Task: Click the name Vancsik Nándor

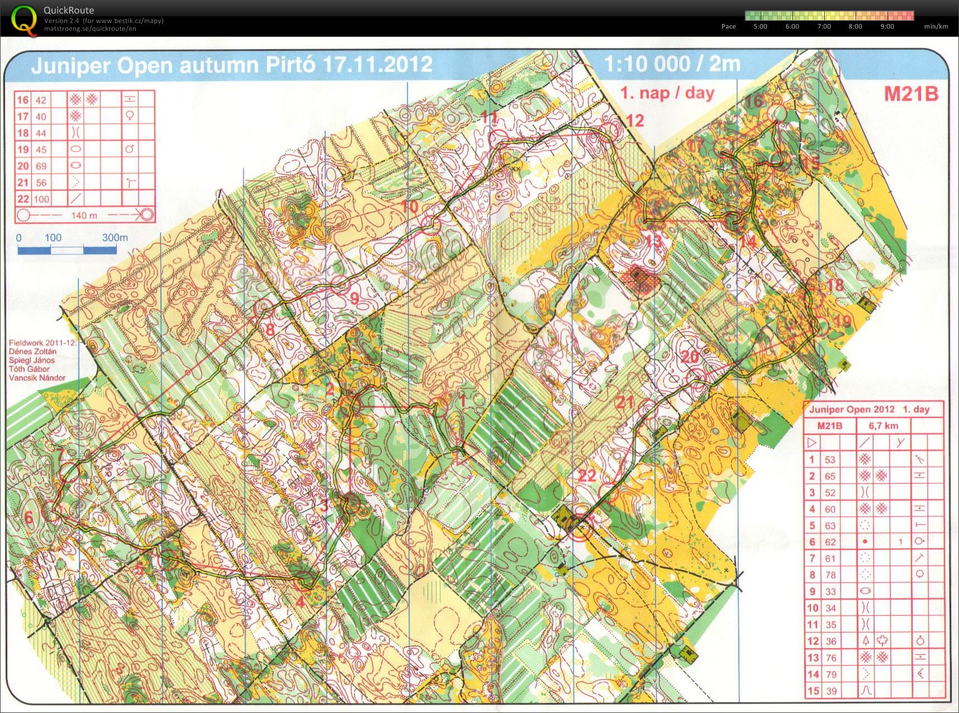Action: [37, 378]
